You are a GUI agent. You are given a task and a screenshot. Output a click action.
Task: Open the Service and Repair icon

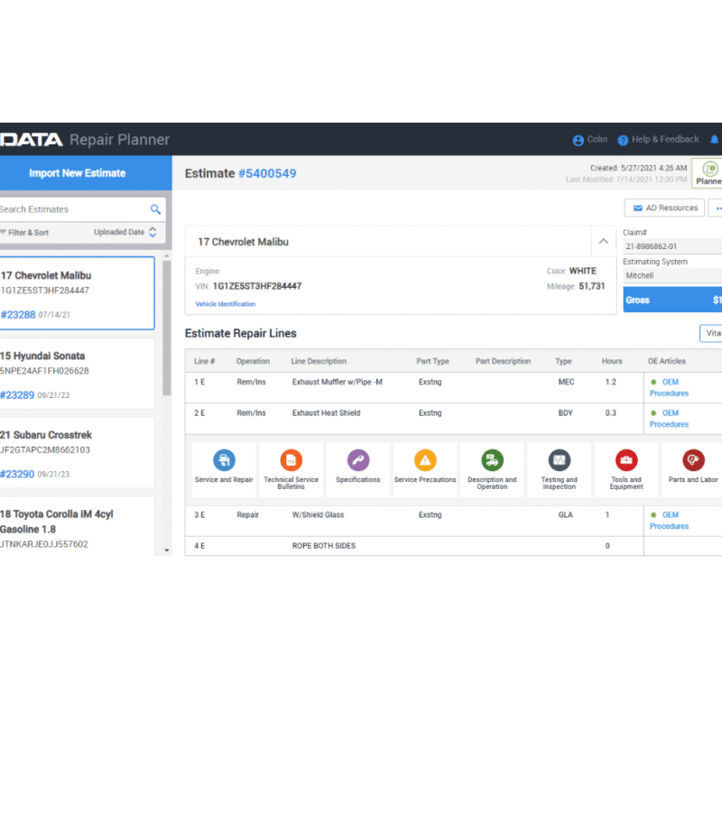(224, 460)
